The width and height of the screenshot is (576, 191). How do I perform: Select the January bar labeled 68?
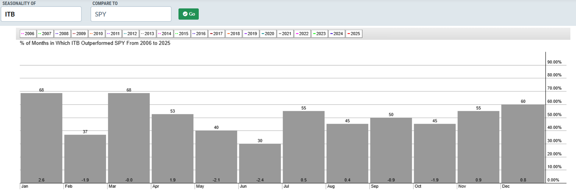coord(41,138)
